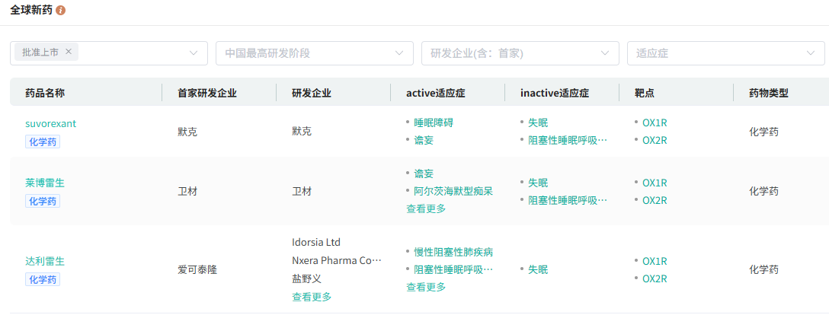The height and width of the screenshot is (315, 829).
Task: Expand the 批准上市 stage filter dropdown
Action: pyautogui.click(x=194, y=53)
